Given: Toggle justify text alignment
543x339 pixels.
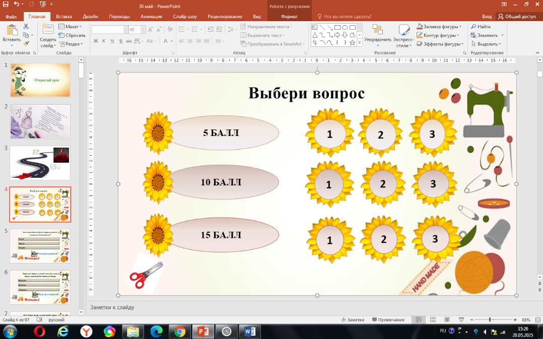Looking at the screenshot, I should [x=207, y=41].
